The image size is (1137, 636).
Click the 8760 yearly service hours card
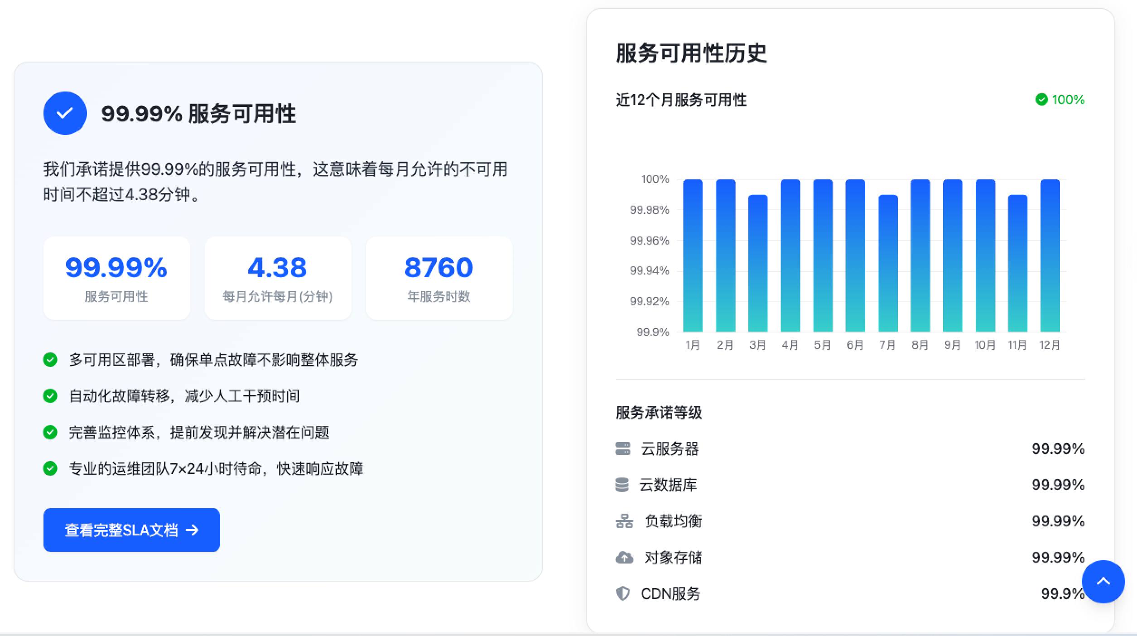[x=438, y=278]
